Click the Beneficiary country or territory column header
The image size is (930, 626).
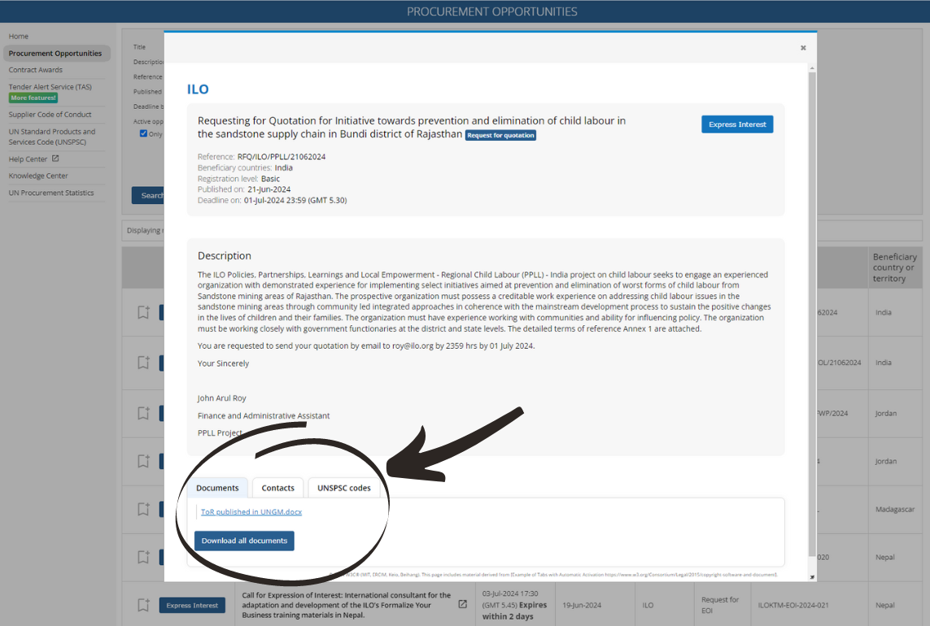894,267
